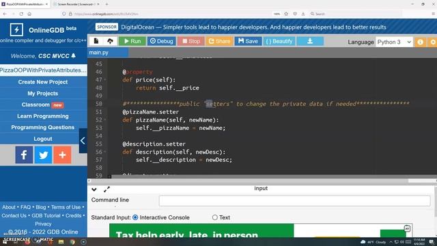
Task: Fold the code at line 52
Action: 105,120
